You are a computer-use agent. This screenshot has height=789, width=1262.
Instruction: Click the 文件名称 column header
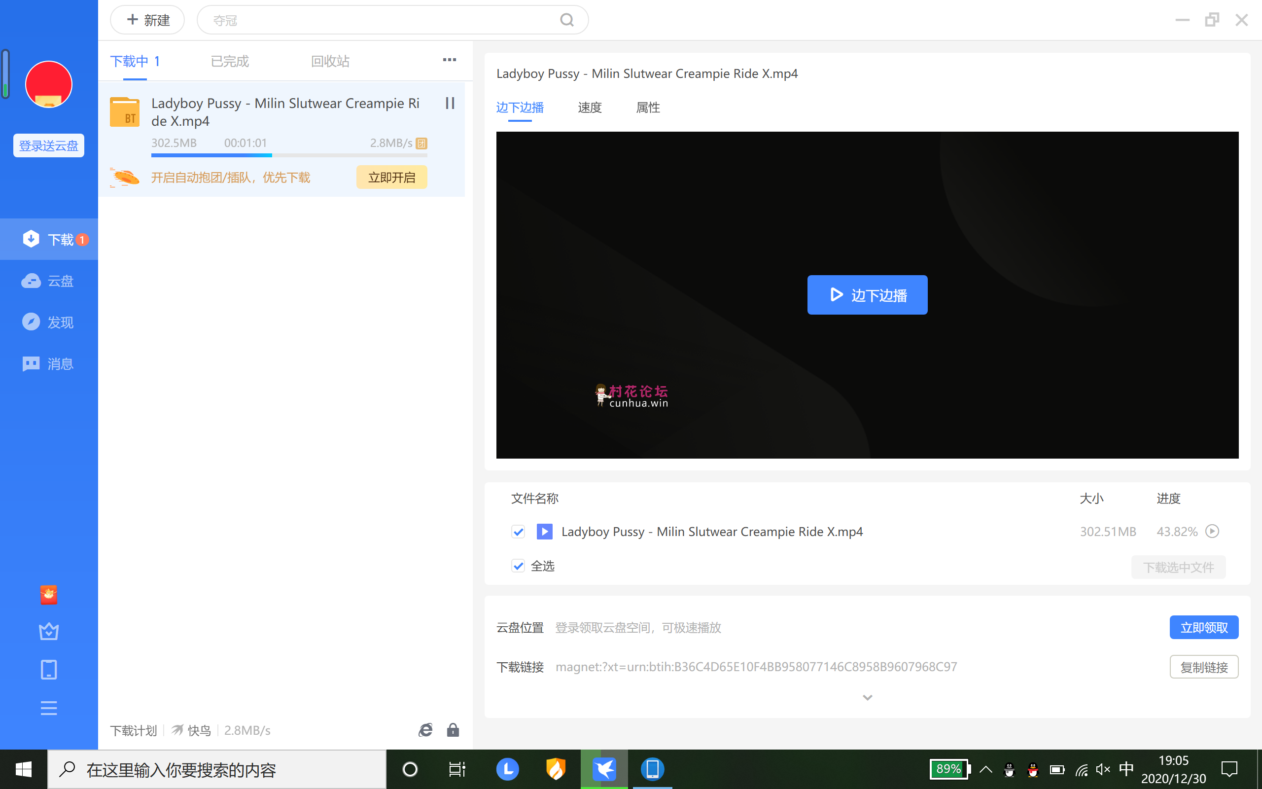pyautogui.click(x=534, y=499)
